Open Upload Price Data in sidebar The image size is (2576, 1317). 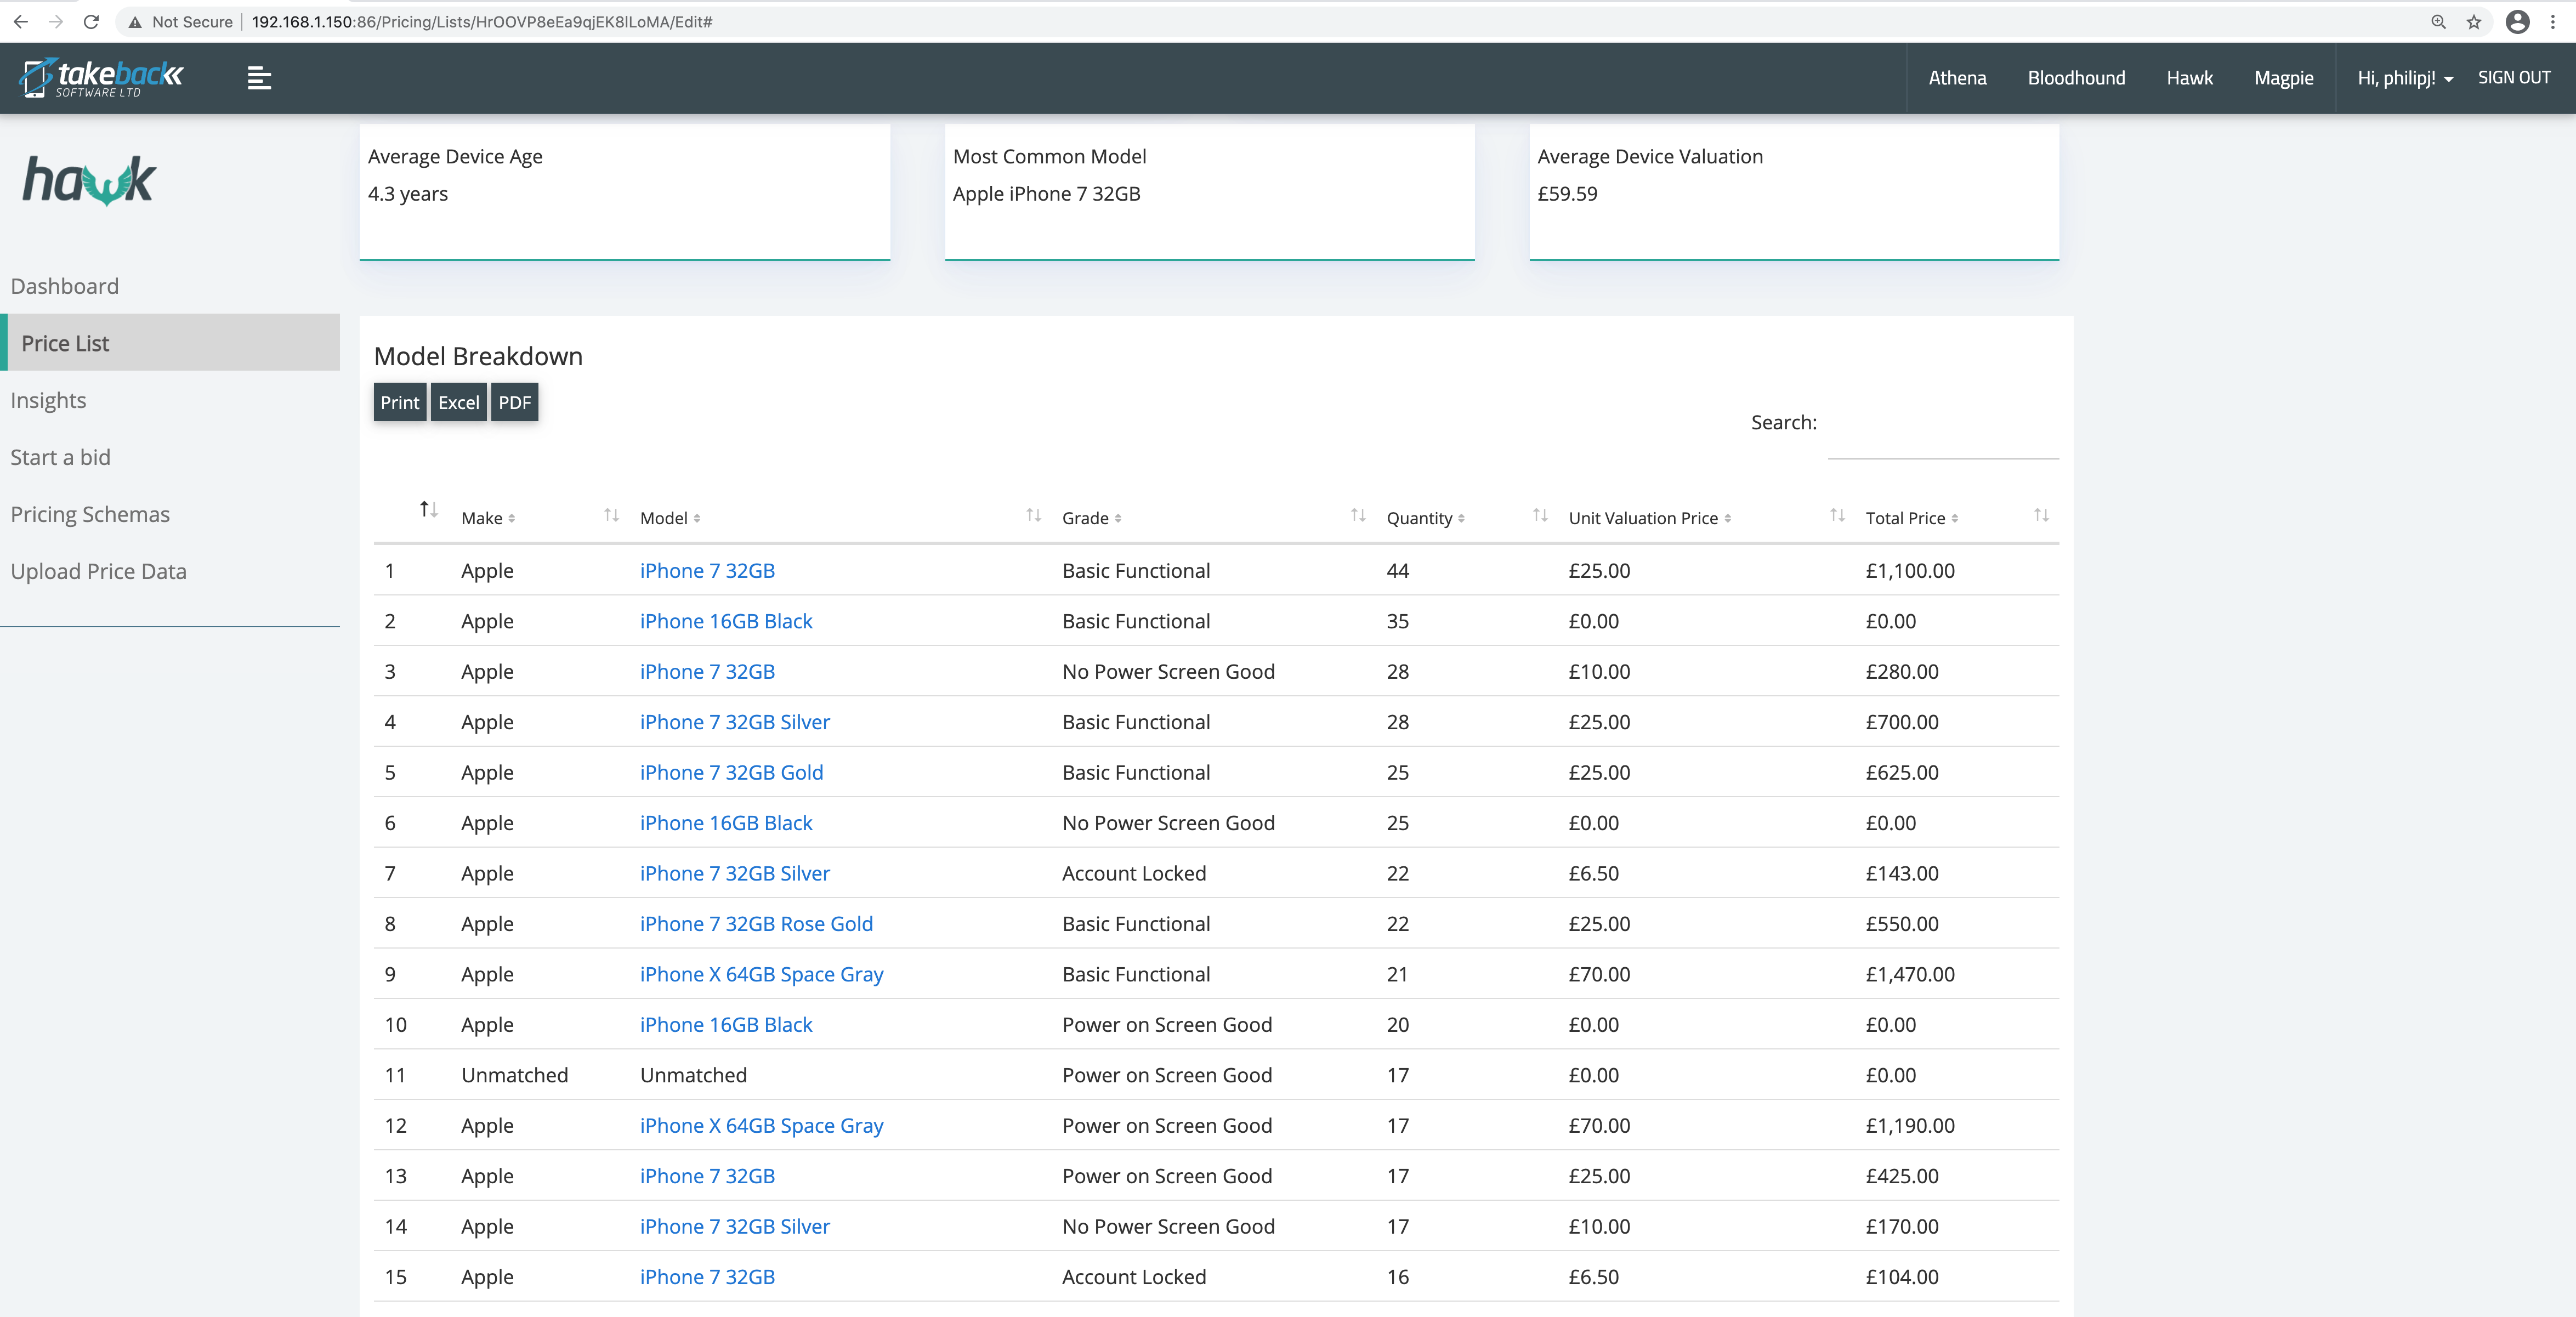pyautogui.click(x=98, y=571)
